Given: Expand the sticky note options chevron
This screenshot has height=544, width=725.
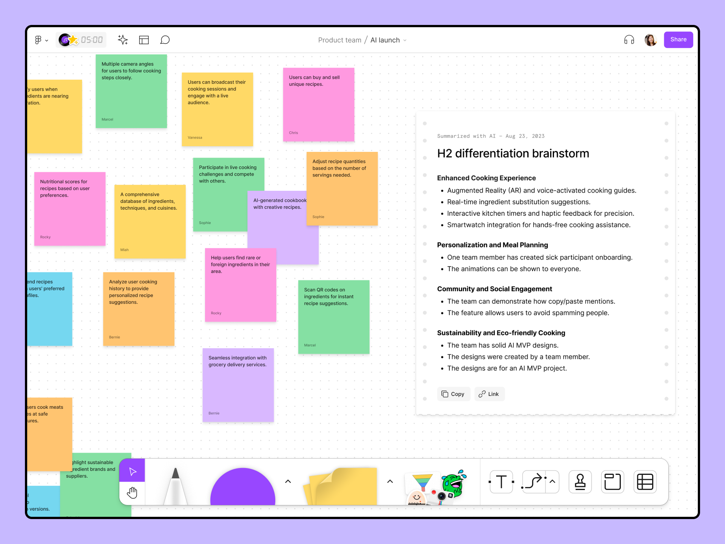Looking at the screenshot, I should pos(390,482).
